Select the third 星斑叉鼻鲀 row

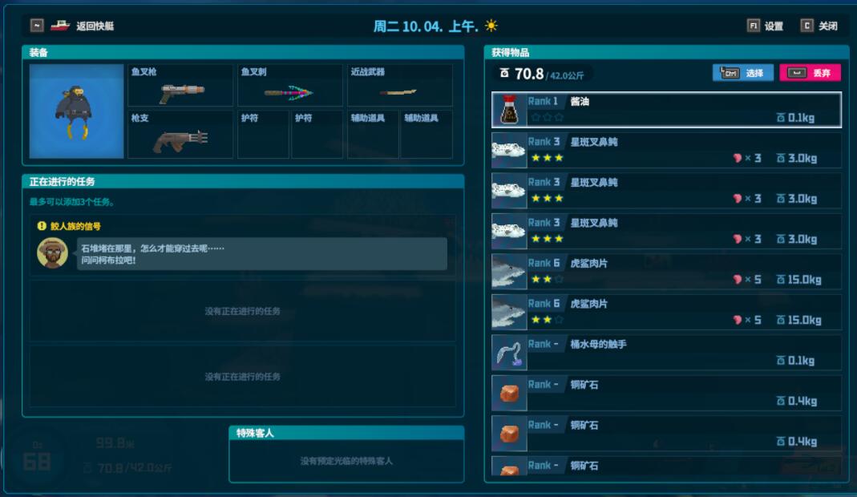(x=666, y=232)
